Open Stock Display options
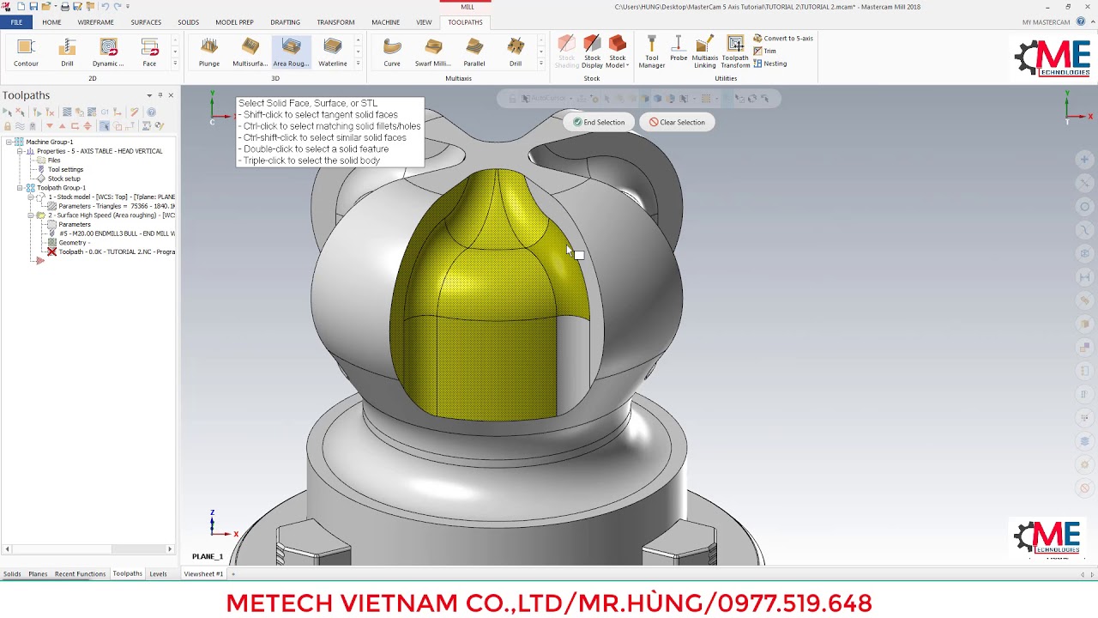The image size is (1098, 618). pyautogui.click(x=592, y=51)
